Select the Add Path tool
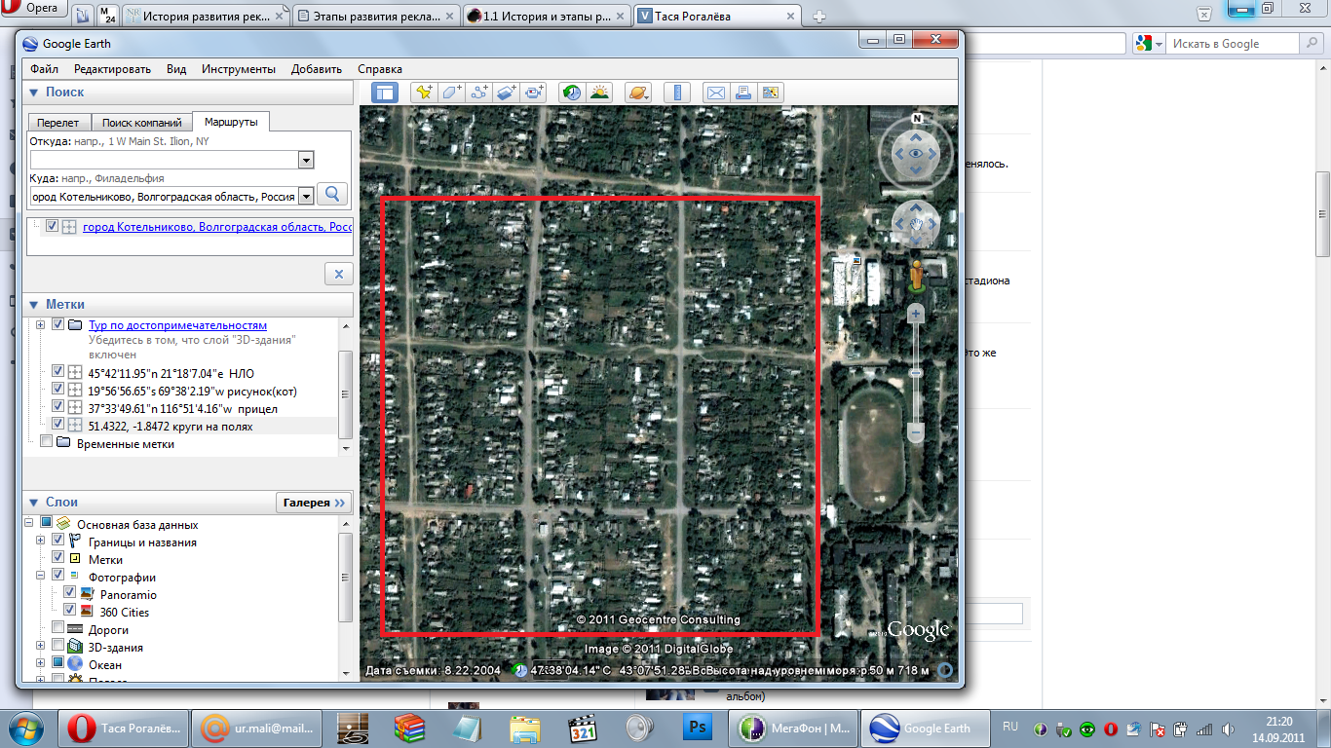The width and height of the screenshot is (1331, 748). point(478,93)
